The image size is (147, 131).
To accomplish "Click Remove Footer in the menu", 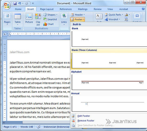I will point(86,121).
